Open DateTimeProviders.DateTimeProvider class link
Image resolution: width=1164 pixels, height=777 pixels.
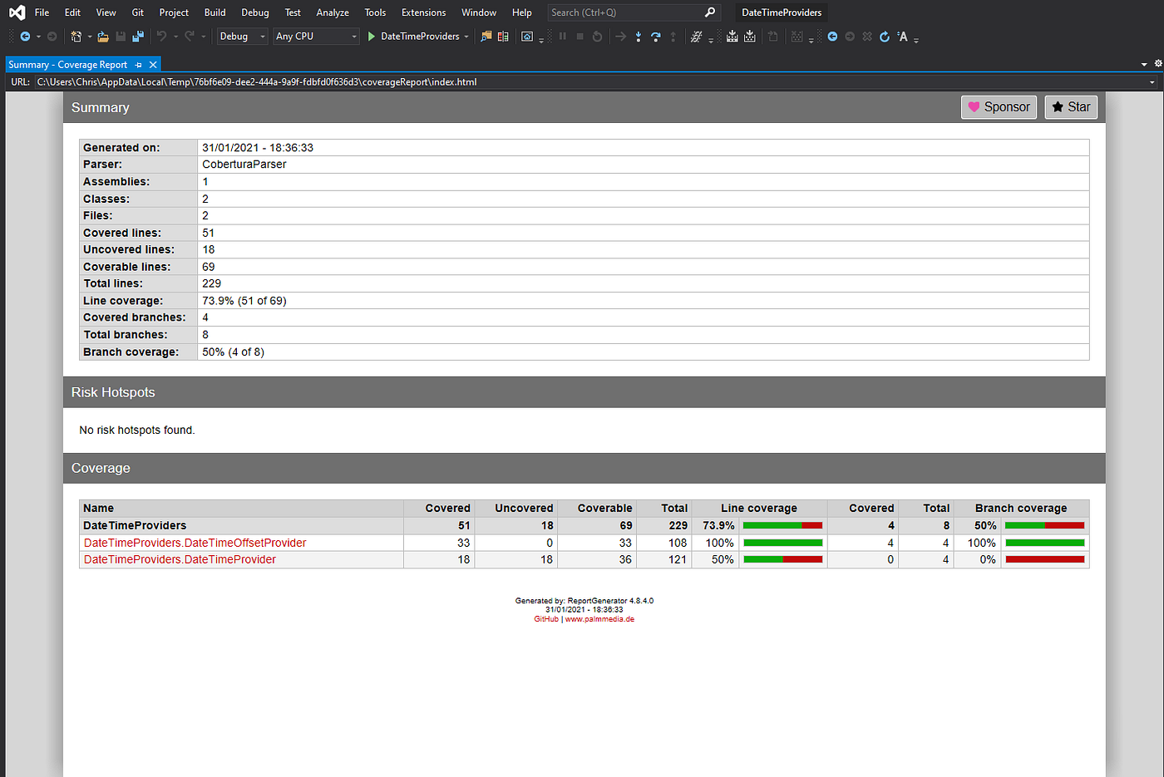(x=180, y=559)
